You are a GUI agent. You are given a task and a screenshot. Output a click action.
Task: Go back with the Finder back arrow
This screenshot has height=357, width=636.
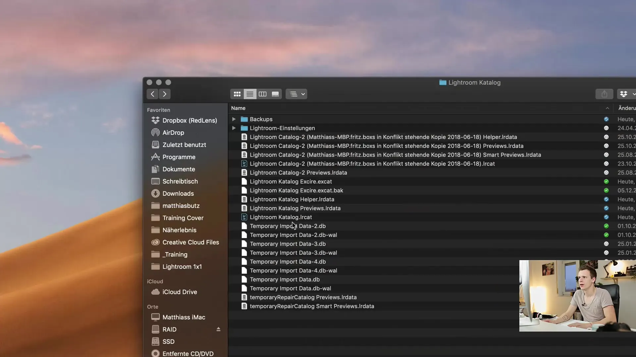point(152,94)
